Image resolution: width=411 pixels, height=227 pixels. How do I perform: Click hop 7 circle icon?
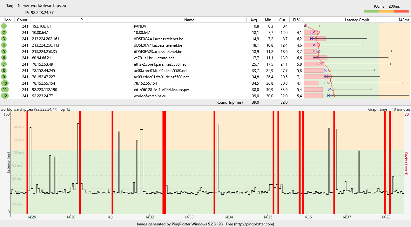(4, 64)
